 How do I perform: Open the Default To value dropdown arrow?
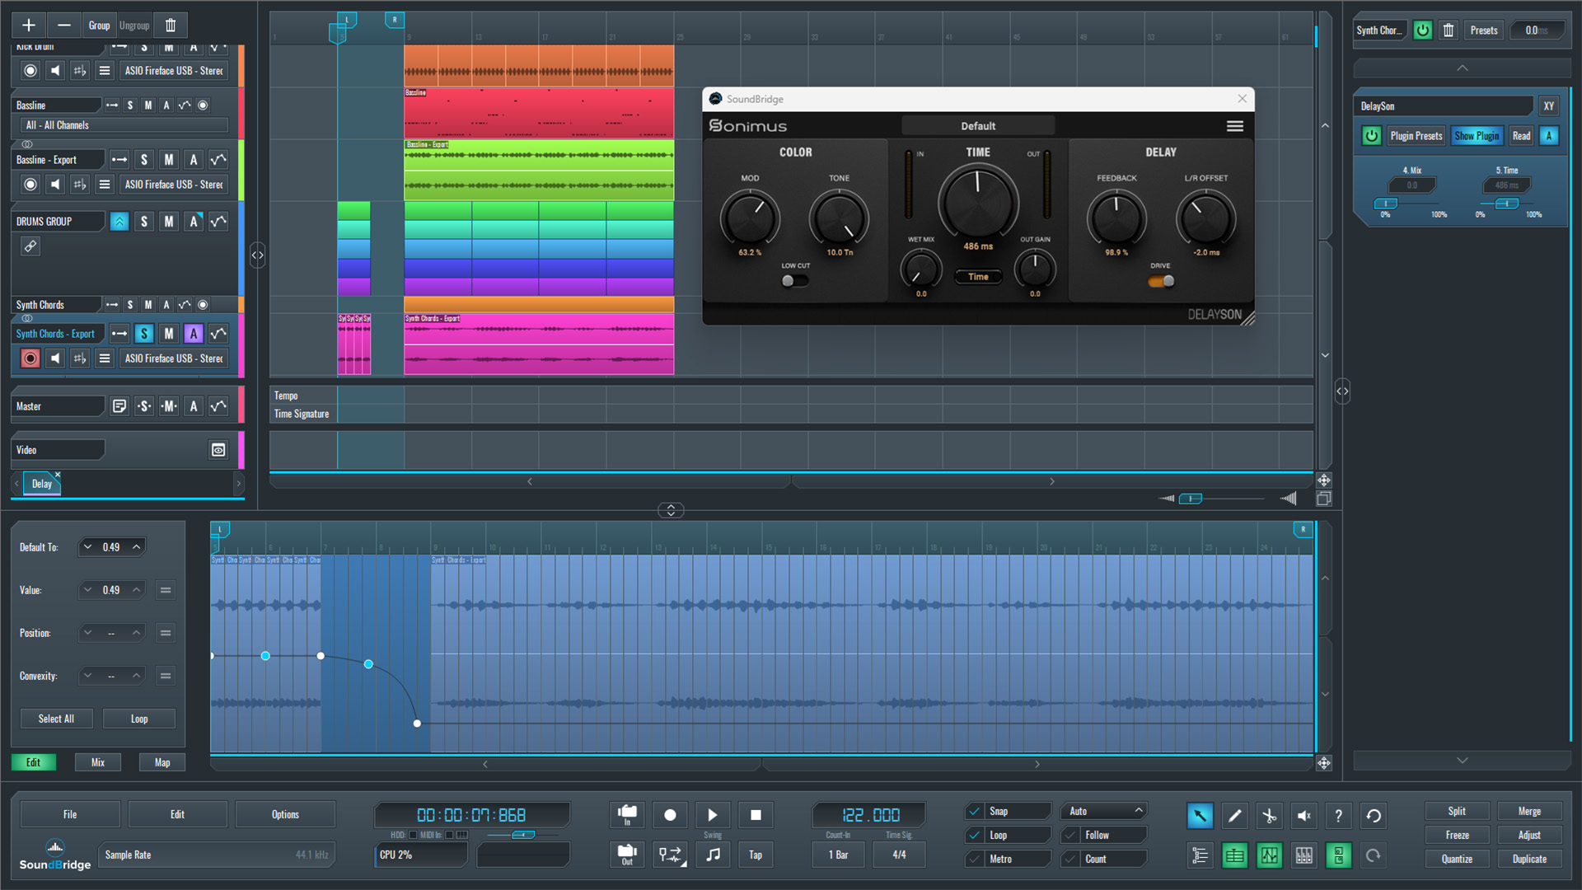88,547
